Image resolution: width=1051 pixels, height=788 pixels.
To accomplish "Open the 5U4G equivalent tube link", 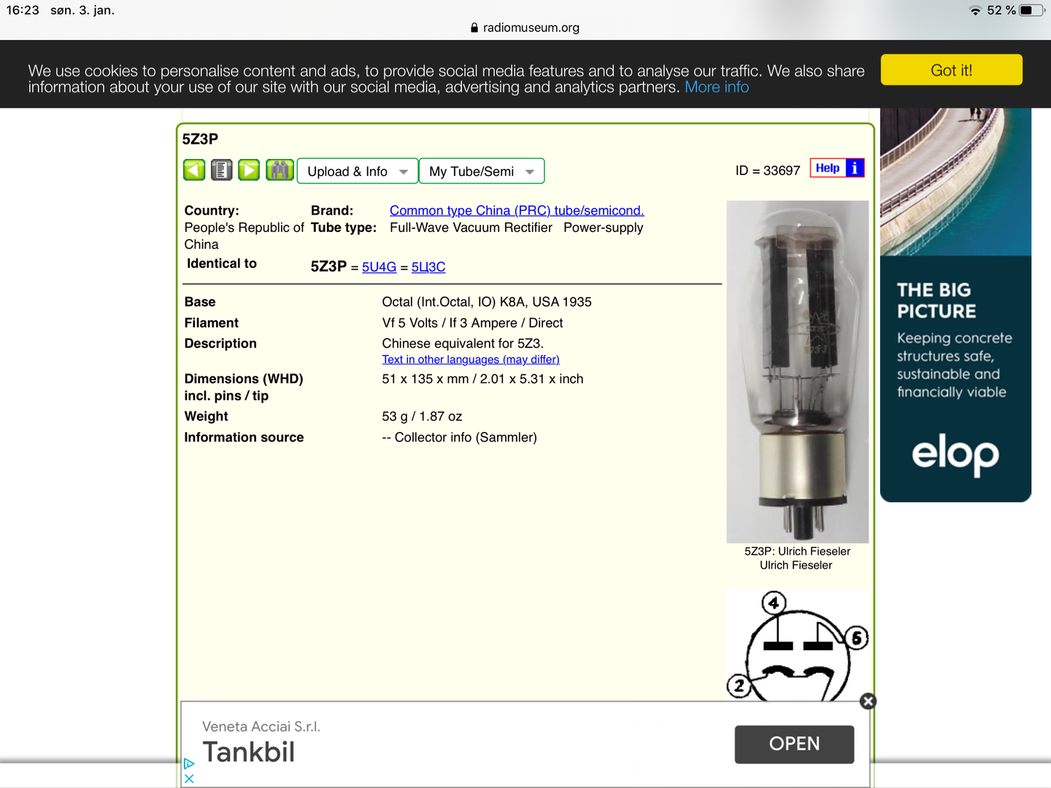I will point(380,267).
